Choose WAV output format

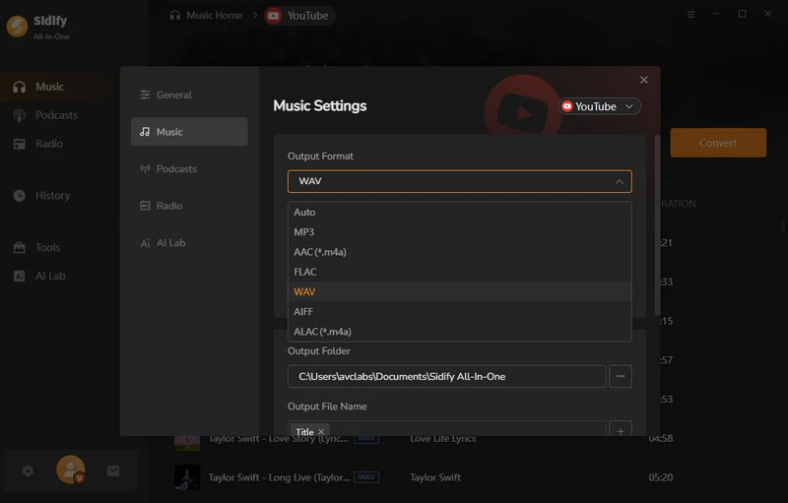[x=459, y=292]
